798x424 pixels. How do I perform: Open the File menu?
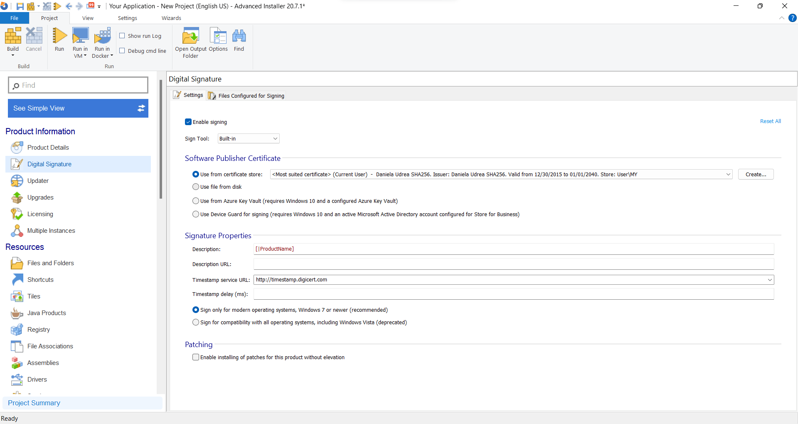click(x=15, y=18)
